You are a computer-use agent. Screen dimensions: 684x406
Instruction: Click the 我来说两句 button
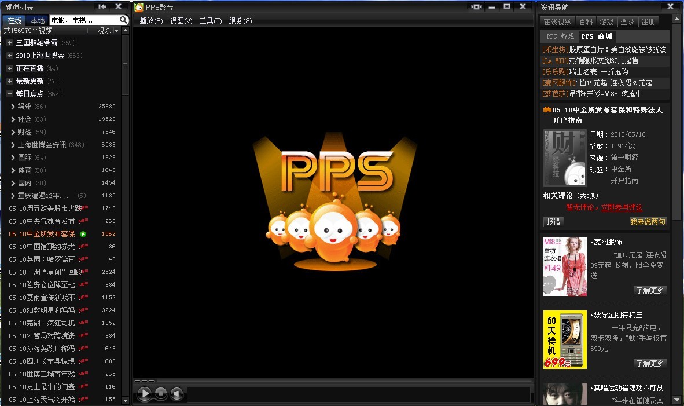click(x=648, y=222)
